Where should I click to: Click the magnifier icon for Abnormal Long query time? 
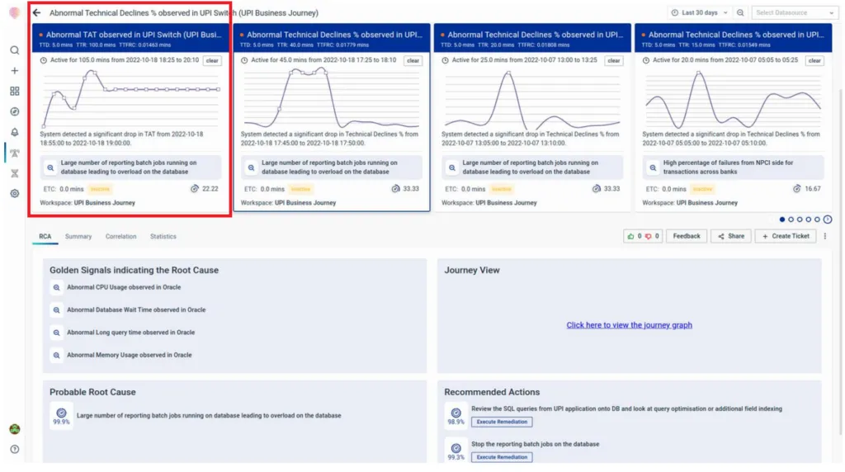pyautogui.click(x=57, y=333)
